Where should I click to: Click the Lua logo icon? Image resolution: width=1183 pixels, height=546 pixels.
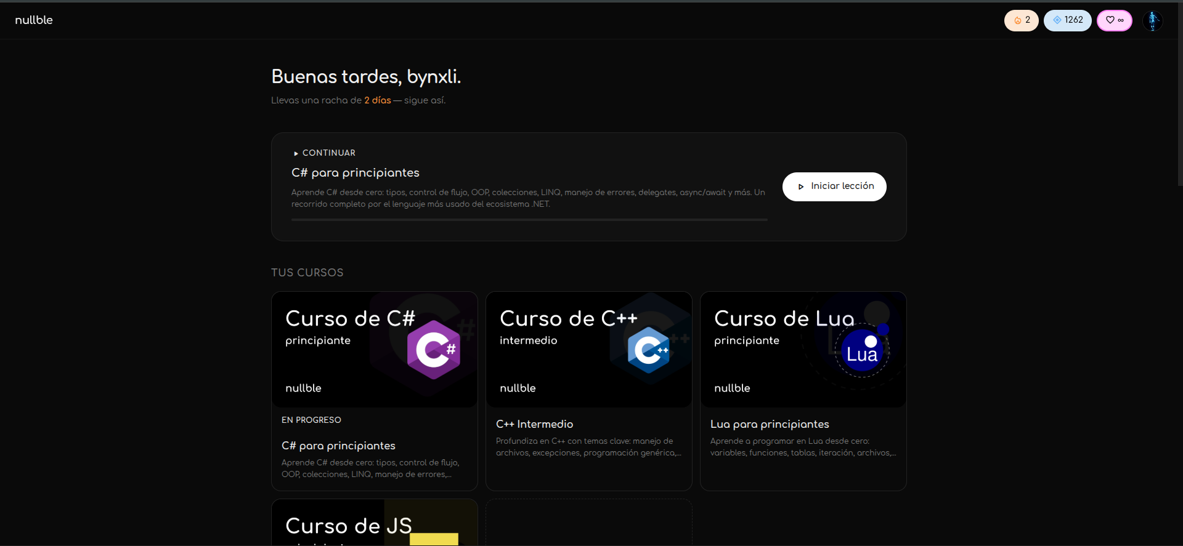(x=862, y=350)
